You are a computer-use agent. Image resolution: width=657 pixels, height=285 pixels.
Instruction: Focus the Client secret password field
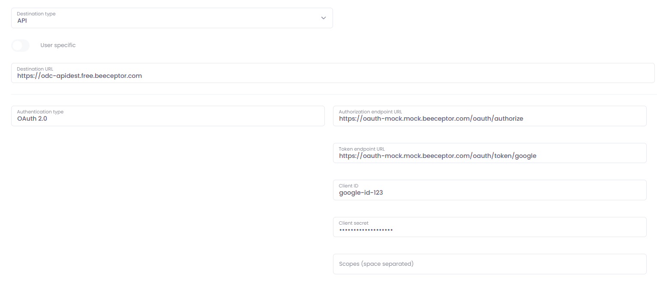pyautogui.click(x=489, y=227)
